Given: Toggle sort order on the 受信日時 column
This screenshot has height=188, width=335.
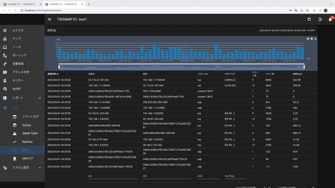Looking at the screenshot, I should pyautogui.click(x=54, y=74).
